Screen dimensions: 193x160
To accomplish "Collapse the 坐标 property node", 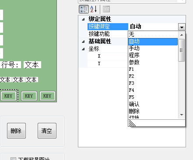I will coord(83,49).
